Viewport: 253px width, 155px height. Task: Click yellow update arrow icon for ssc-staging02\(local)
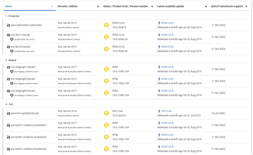tap(106, 81)
